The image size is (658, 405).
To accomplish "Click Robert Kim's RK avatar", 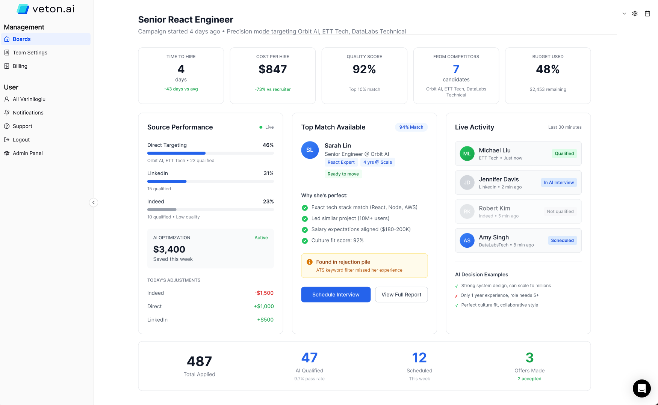I will click(467, 211).
